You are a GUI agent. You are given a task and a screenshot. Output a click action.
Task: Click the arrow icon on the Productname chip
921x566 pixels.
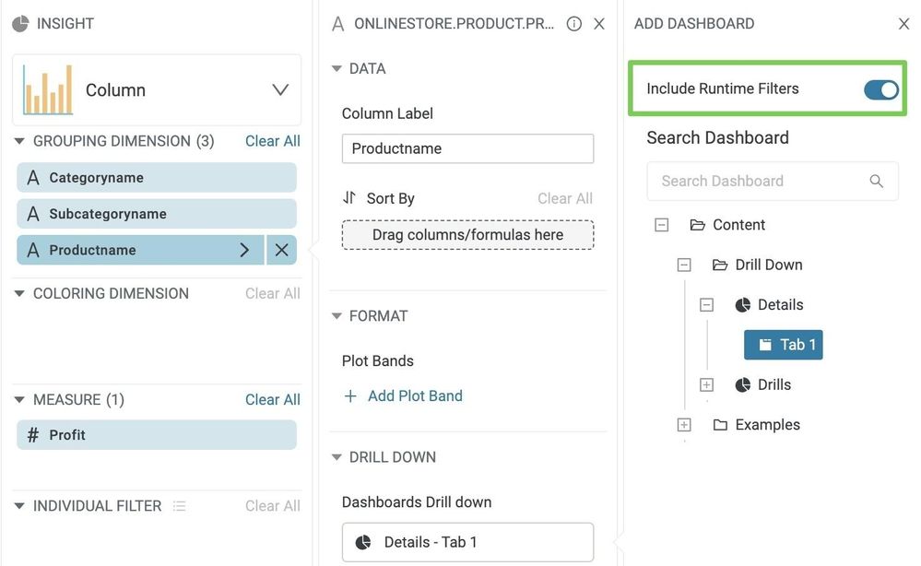pos(244,250)
